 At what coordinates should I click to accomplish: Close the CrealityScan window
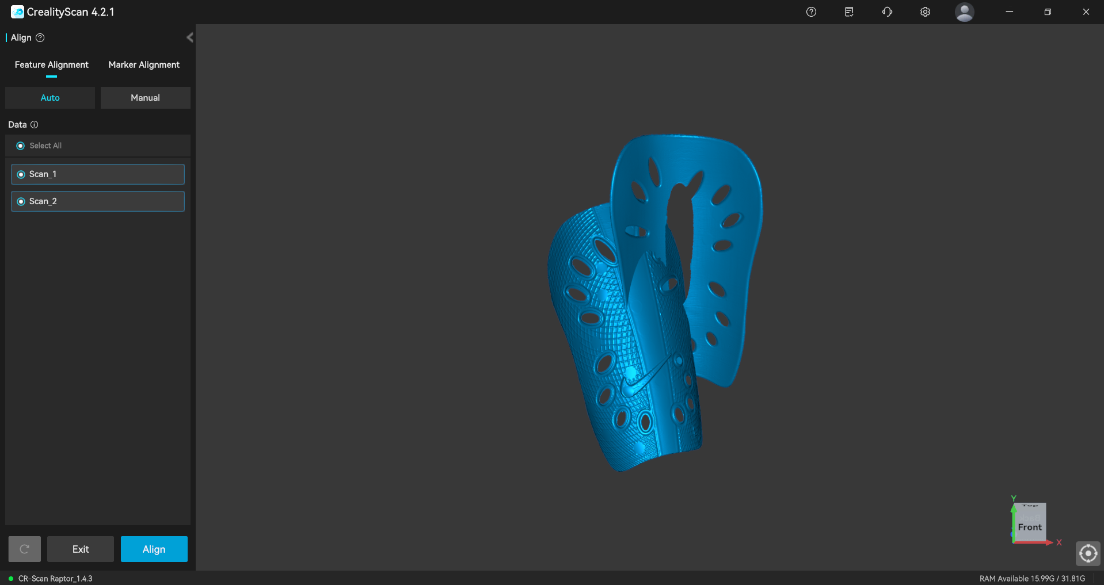1086,12
